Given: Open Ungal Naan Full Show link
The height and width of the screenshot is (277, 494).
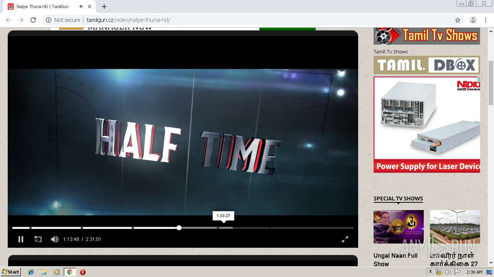Looking at the screenshot, I should 396,260.
